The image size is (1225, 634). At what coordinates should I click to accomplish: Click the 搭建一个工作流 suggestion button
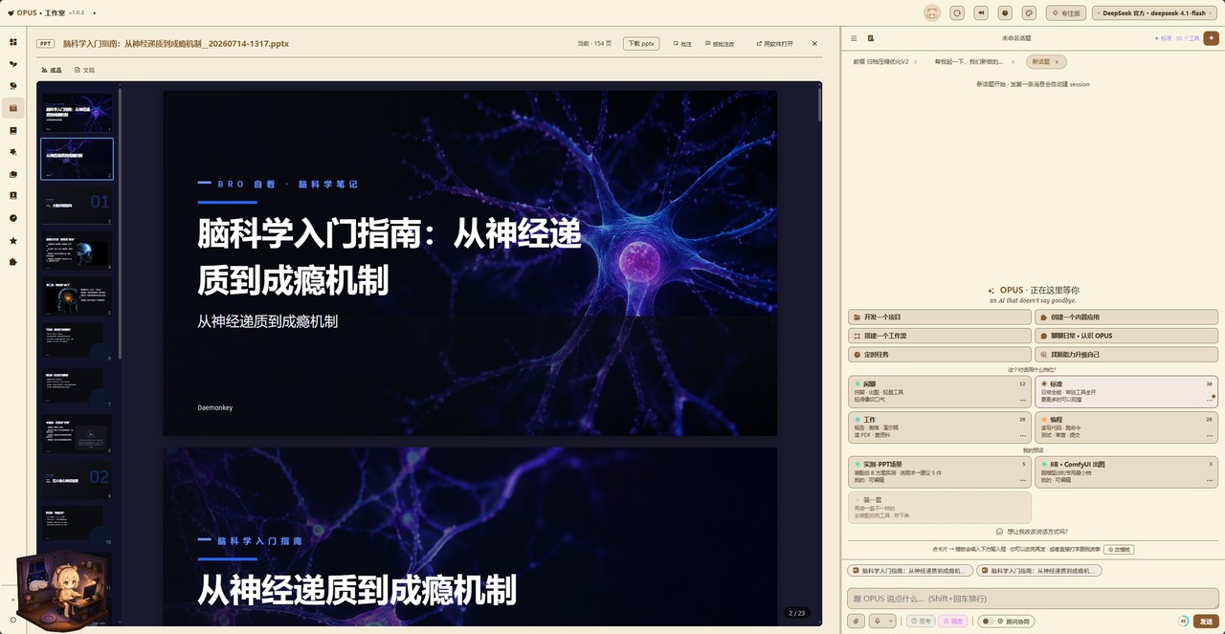[x=940, y=336]
